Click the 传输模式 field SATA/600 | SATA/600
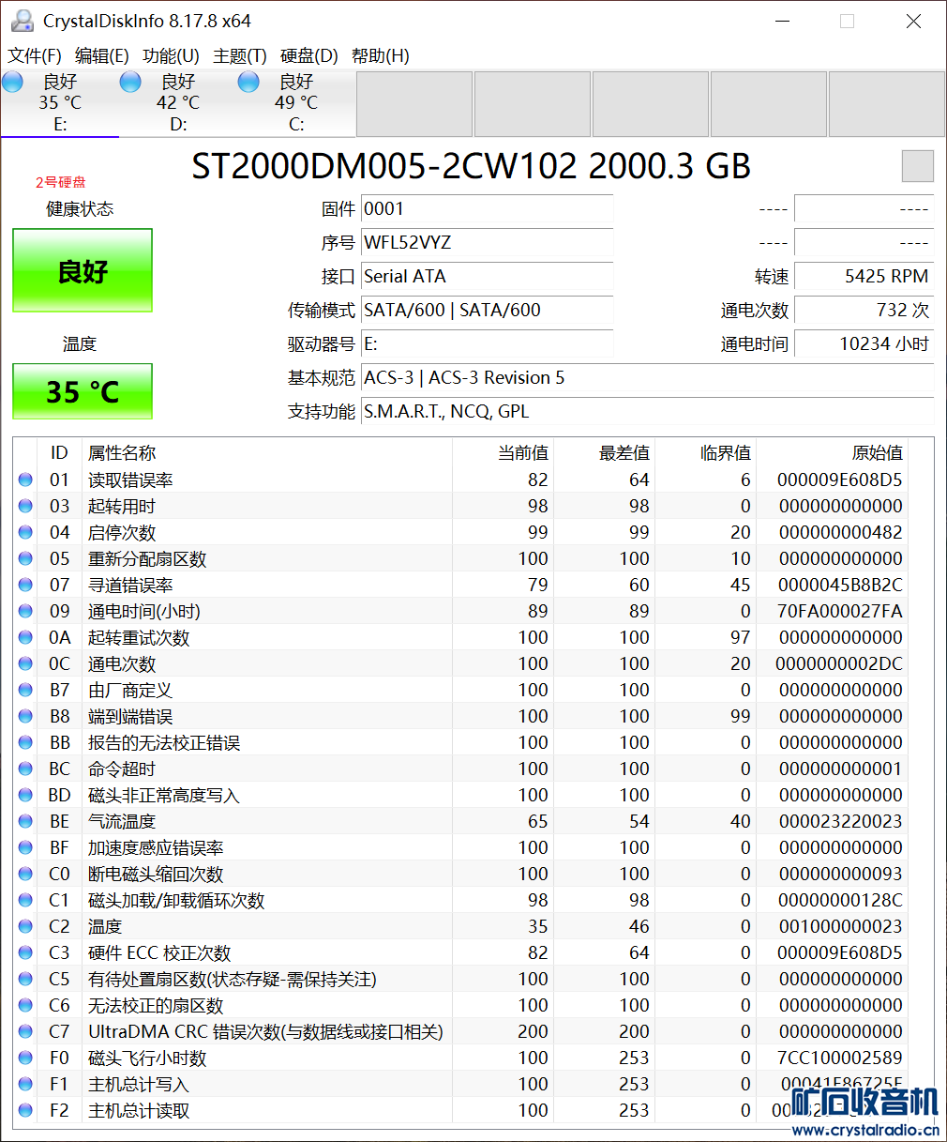Screen dimensions: 947x1142 (487, 310)
